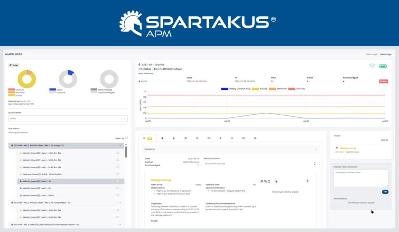Click the Add note button
Viewport: 399px width, 232px height.
coord(385,192)
